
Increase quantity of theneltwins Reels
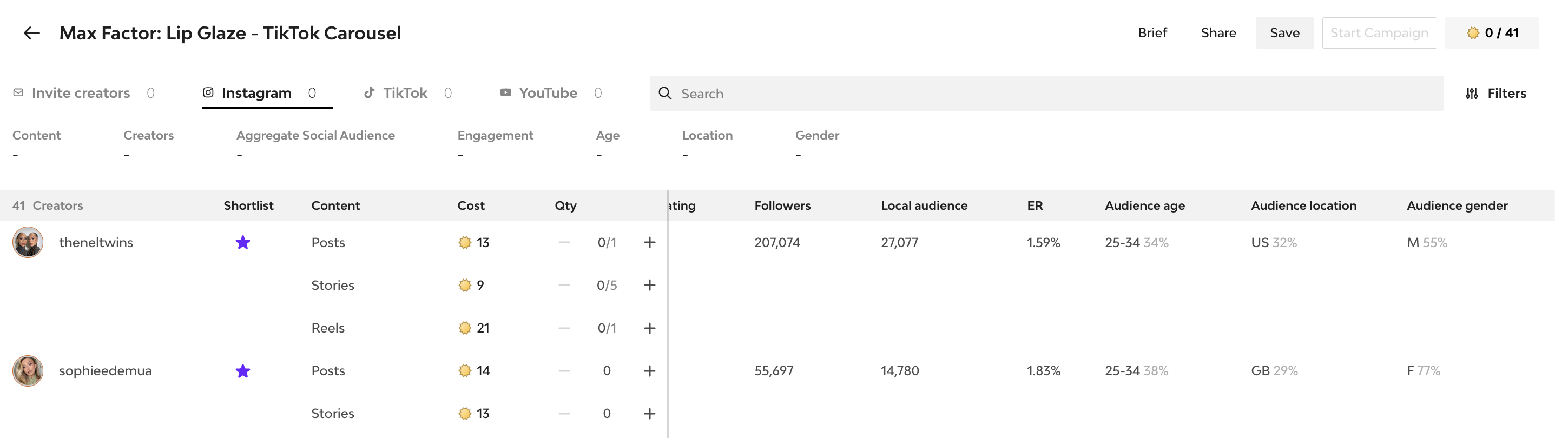[649, 328]
